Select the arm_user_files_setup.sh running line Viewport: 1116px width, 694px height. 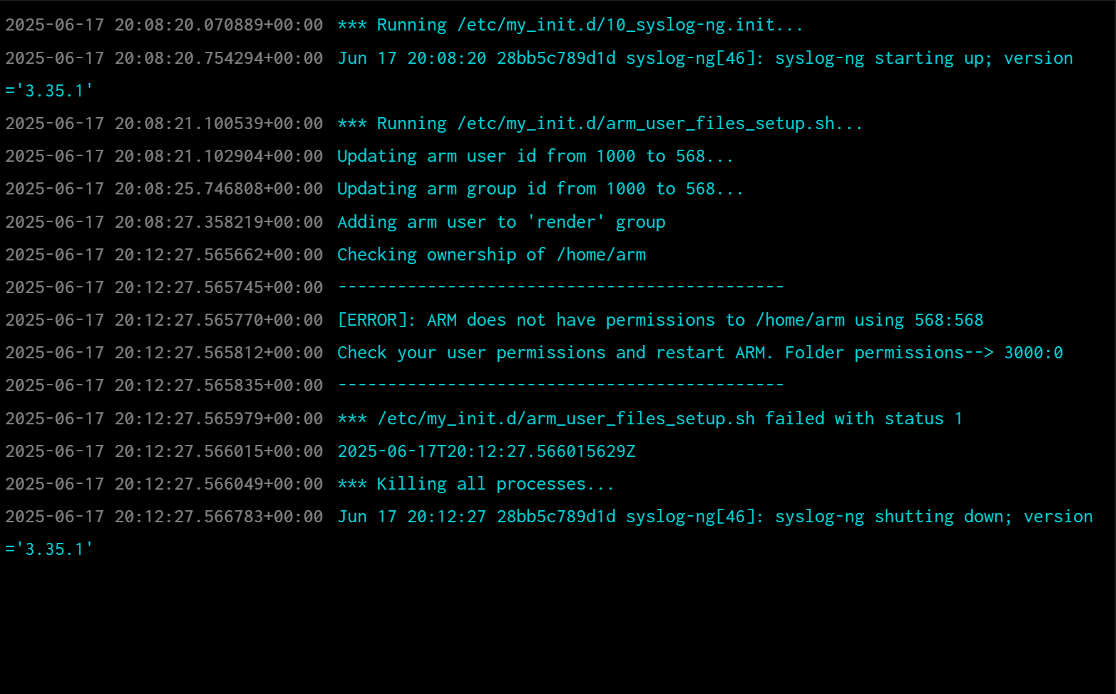click(x=600, y=123)
